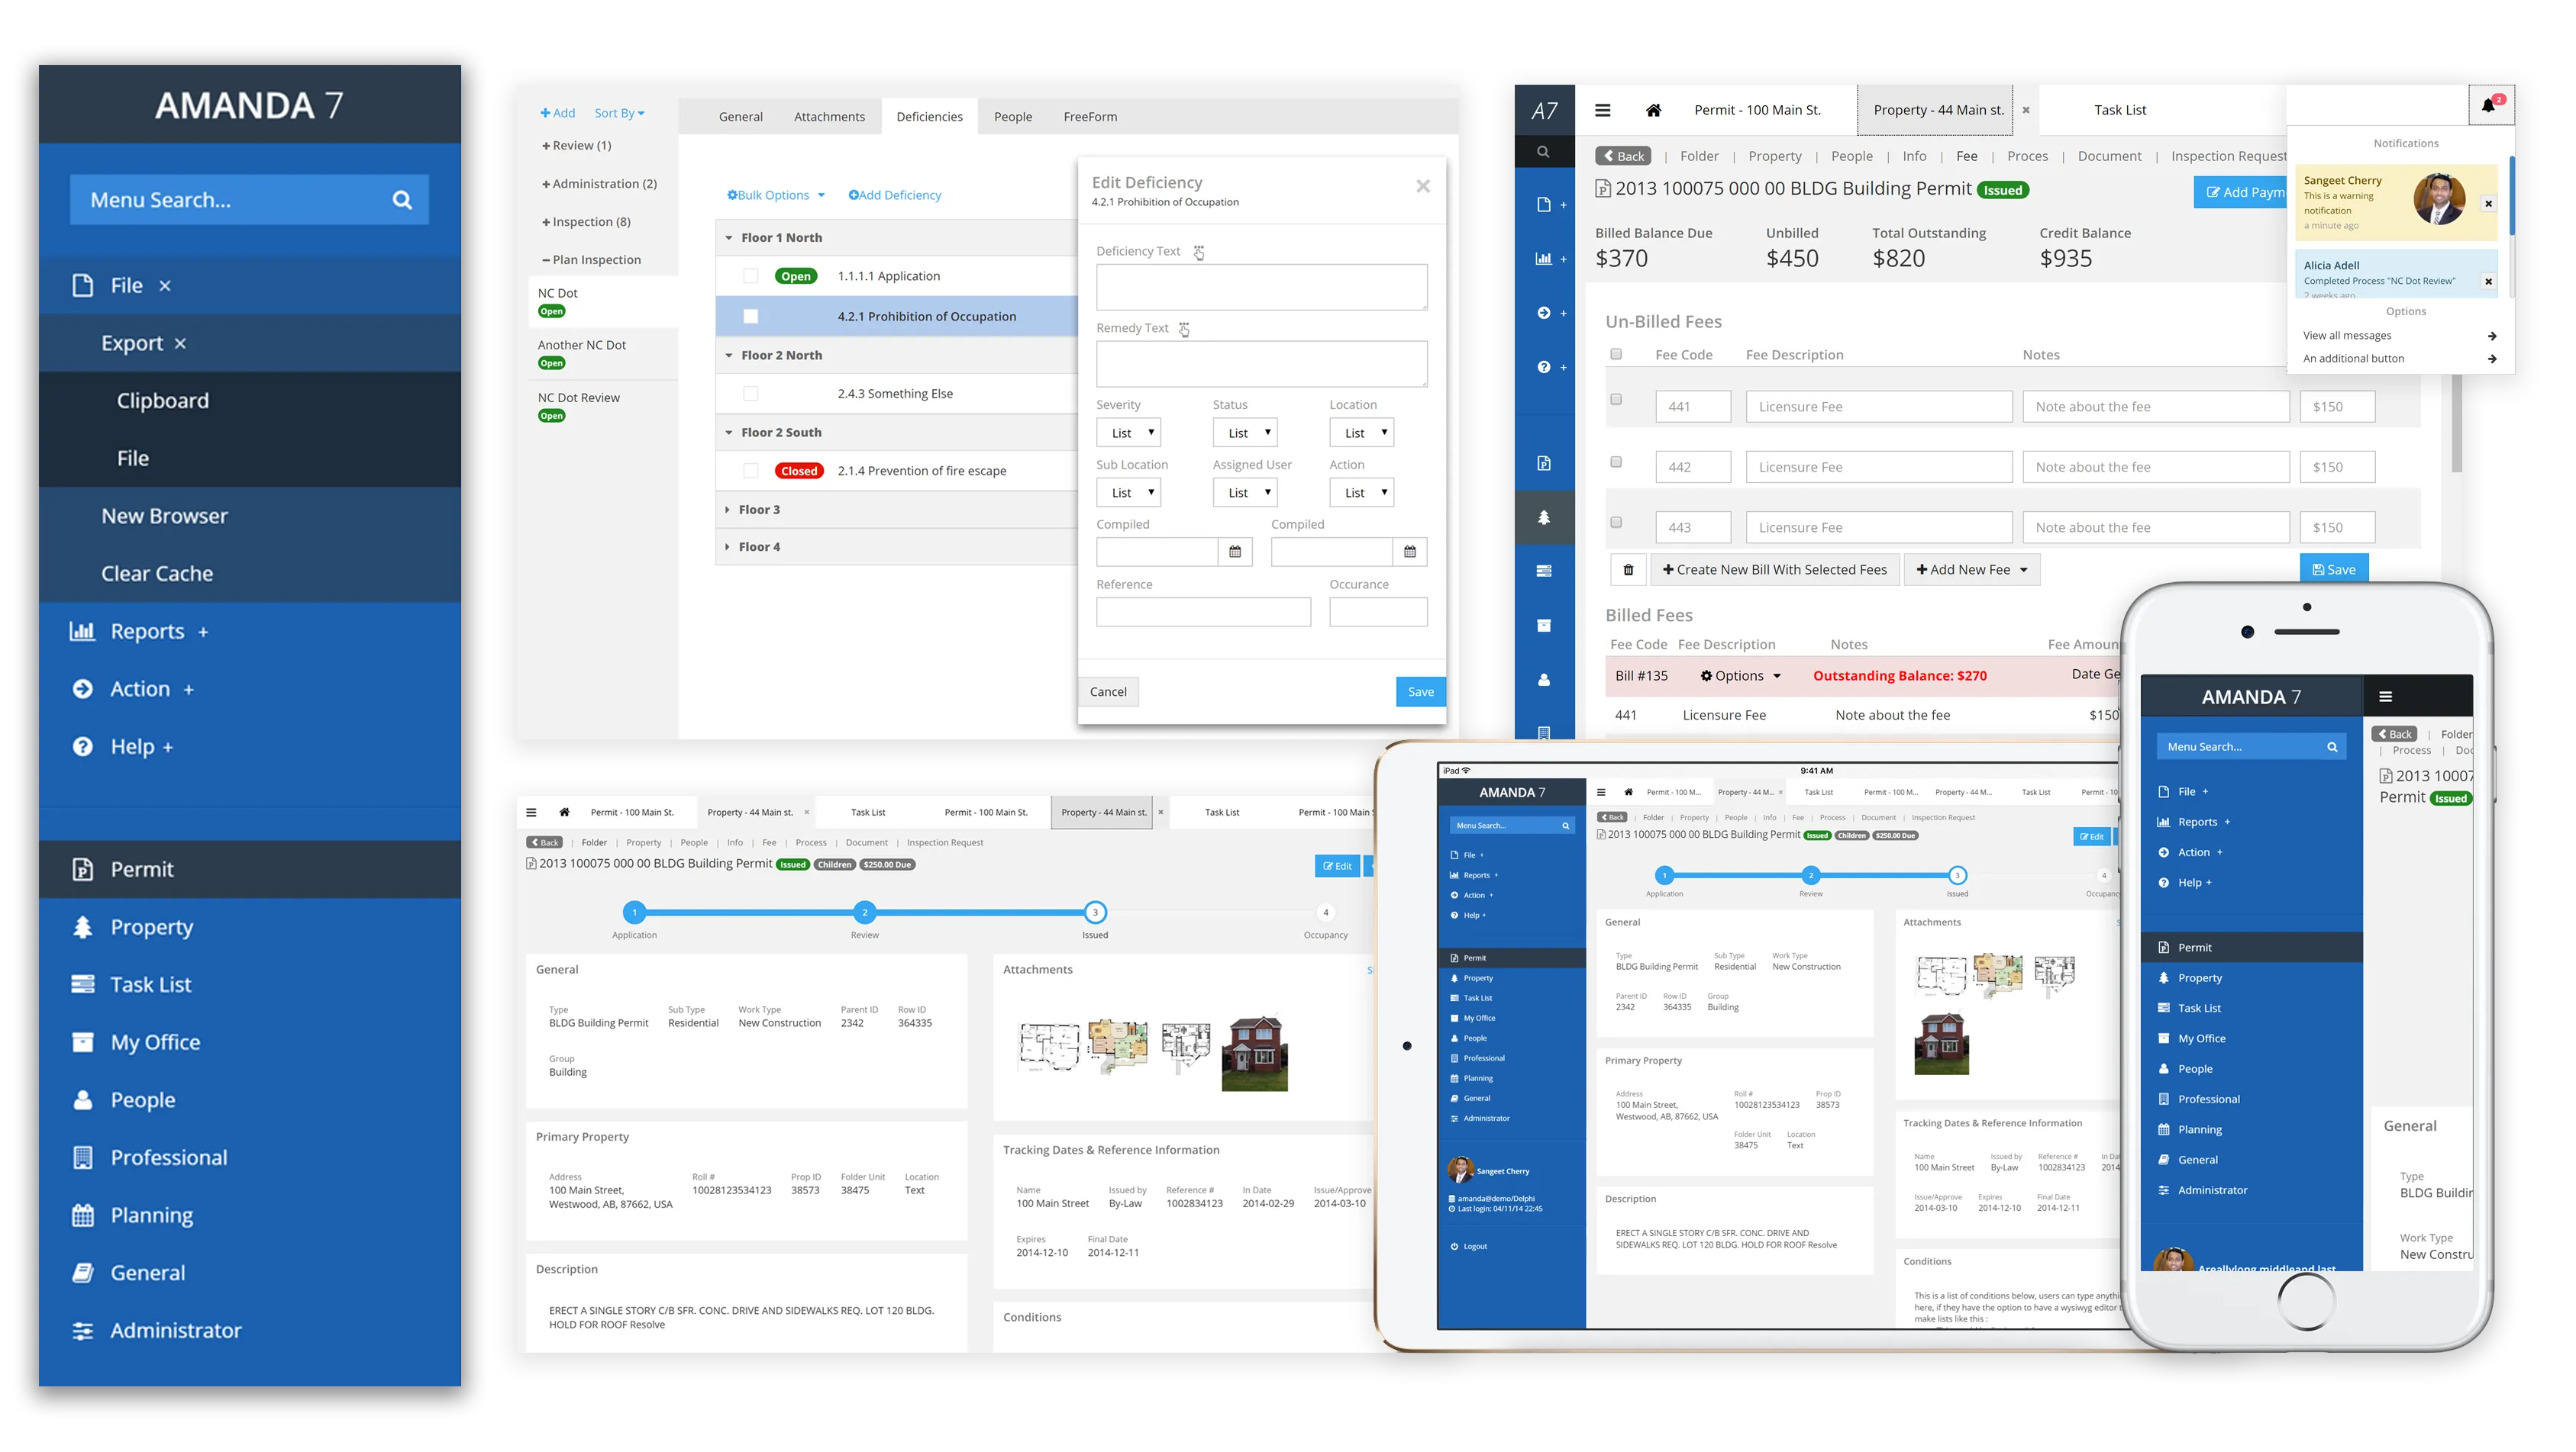Open the Add New Fee dropdown
The image size is (2576, 1452).
click(x=1972, y=570)
